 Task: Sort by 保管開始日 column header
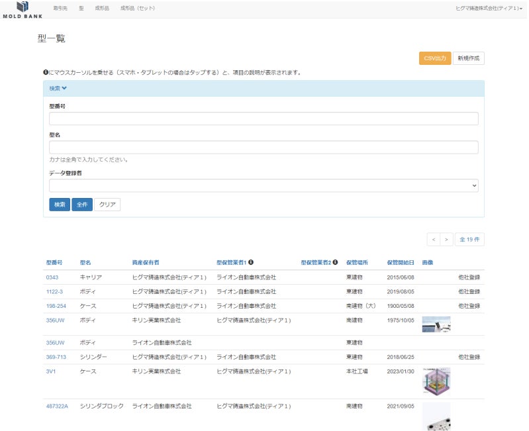click(x=401, y=262)
